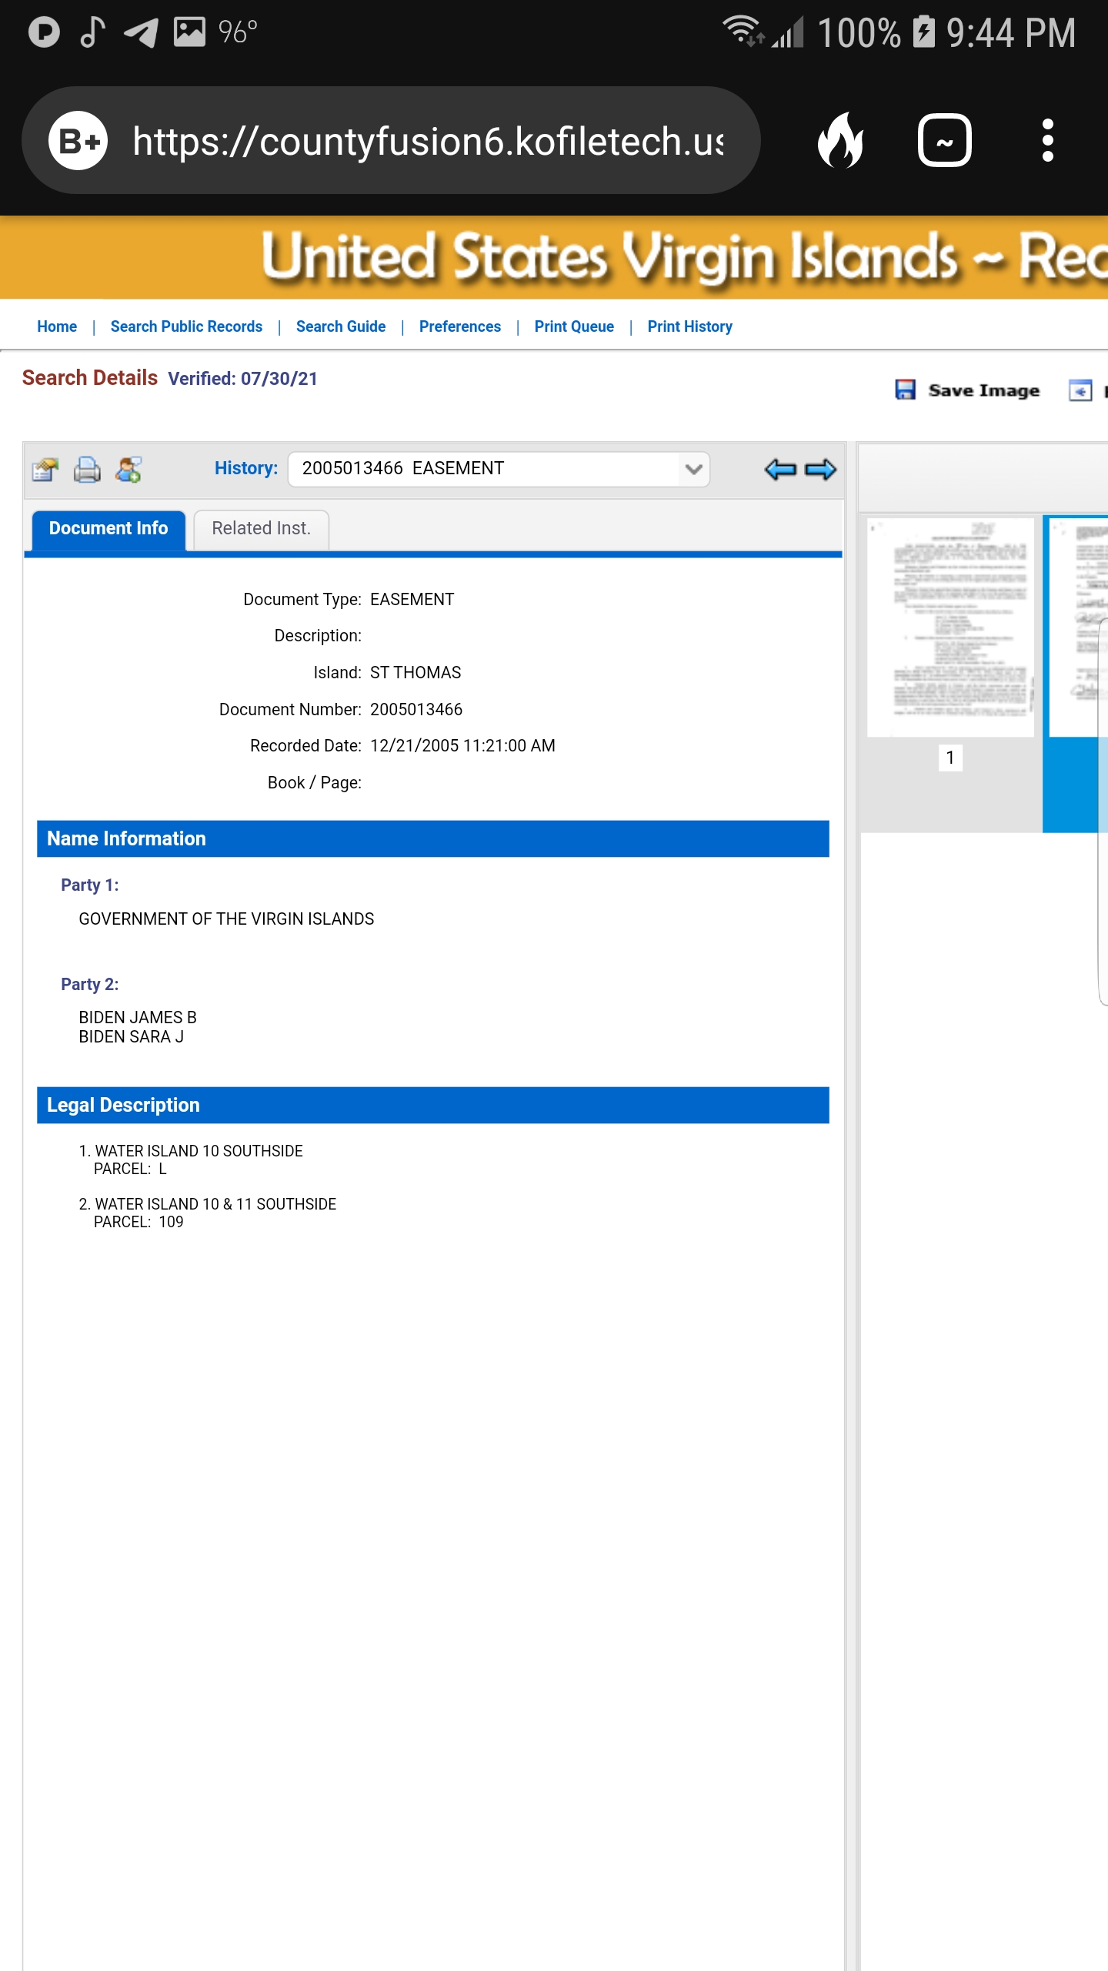The height and width of the screenshot is (1971, 1108).
Task: Click the page number 1 label
Action: point(950,758)
